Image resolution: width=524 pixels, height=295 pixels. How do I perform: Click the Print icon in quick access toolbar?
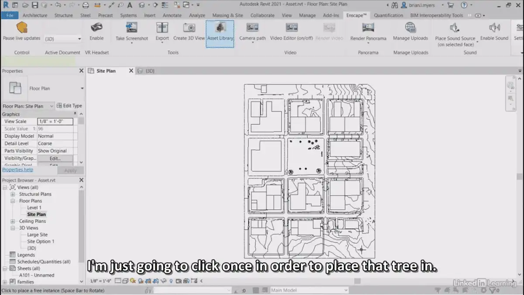pyautogui.click(x=86, y=5)
